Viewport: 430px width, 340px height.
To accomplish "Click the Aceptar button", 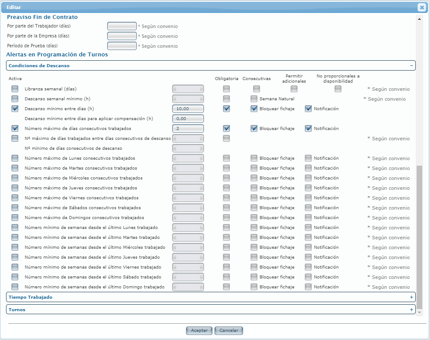I will click(x=199, y=331).
